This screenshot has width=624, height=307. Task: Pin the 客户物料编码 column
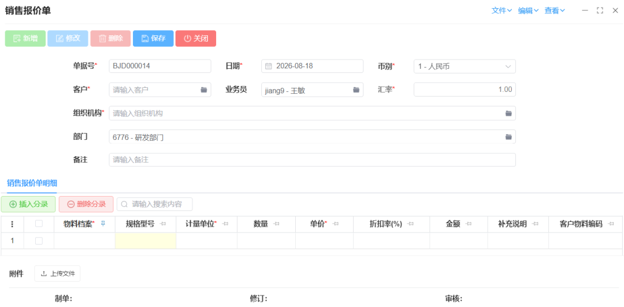click(611, 224)
